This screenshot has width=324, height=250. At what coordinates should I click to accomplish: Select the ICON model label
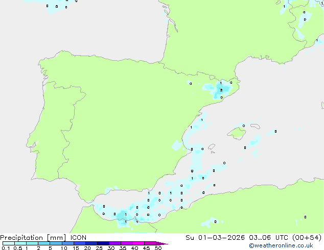click(78, 237)
